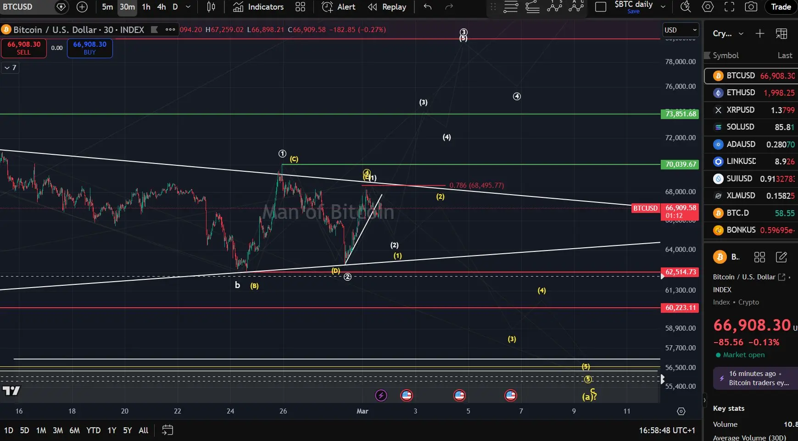
Task: Set the range to 1D
Action: click(8, 430)
